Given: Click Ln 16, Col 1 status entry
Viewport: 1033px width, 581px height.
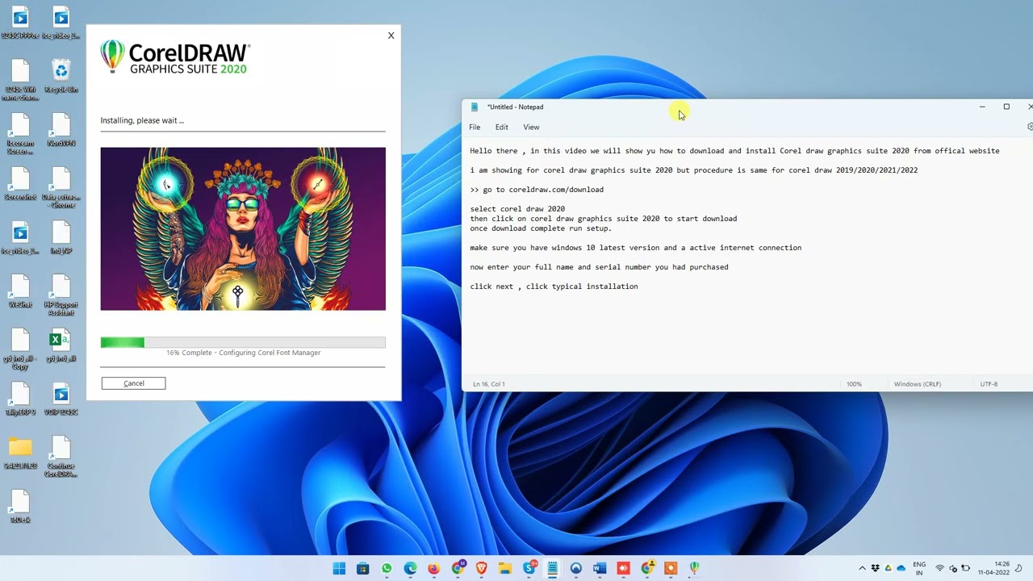Looking at the screenshot, I should (489, 384).
